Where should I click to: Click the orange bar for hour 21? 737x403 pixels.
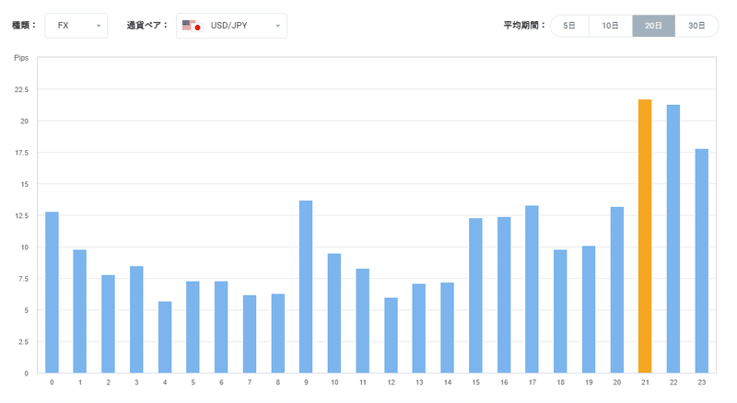[x=645, y=236]
